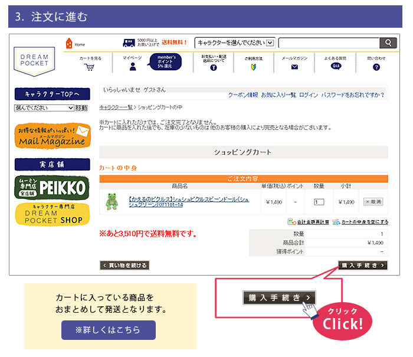Click the 移動 button beside sidebar dropdown
Screen dimensions: 413x357
click(x=82, y=108)
